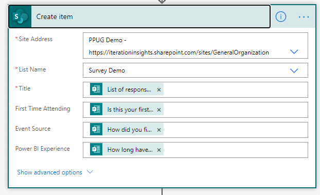Open the info icon on Create item
The height and width of the screenshot is (195, 320).
[280, 16]
